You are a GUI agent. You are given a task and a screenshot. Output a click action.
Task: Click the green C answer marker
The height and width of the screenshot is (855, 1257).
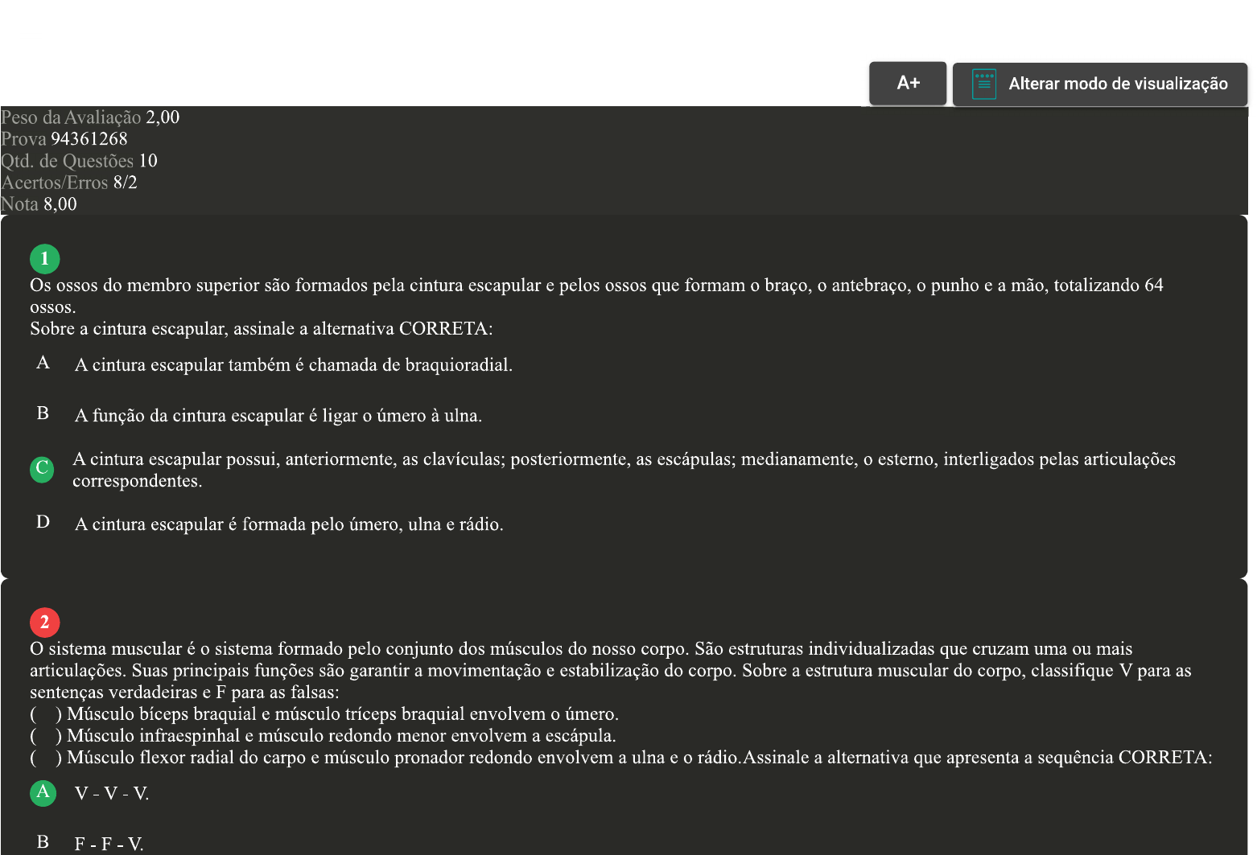(42, 470)
